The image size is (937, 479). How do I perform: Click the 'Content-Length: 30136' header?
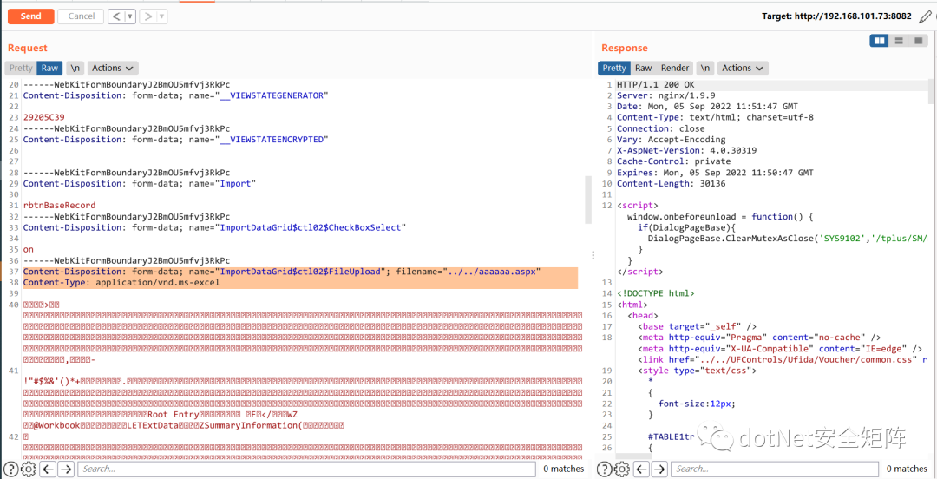671,183
